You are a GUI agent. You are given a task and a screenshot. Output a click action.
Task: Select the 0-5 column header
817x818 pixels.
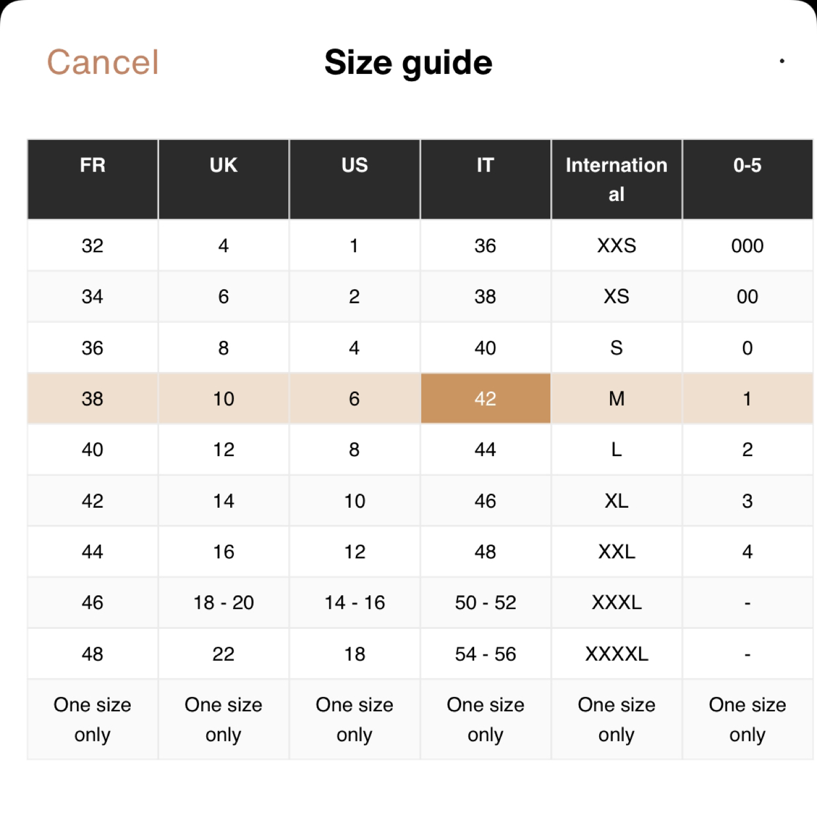click(748, 180)
